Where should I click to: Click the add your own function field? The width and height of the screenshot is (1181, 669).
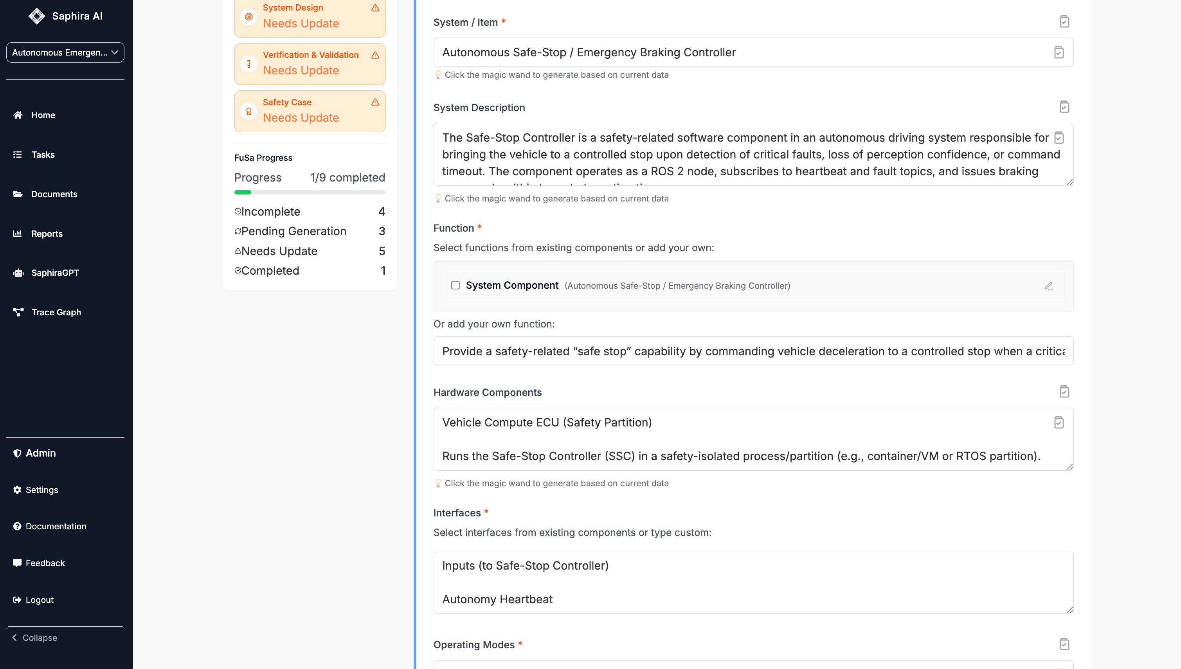click(x=753, y=351)
